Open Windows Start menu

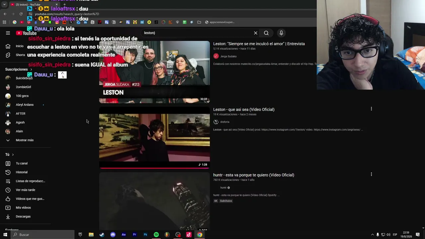coord(5,235)
